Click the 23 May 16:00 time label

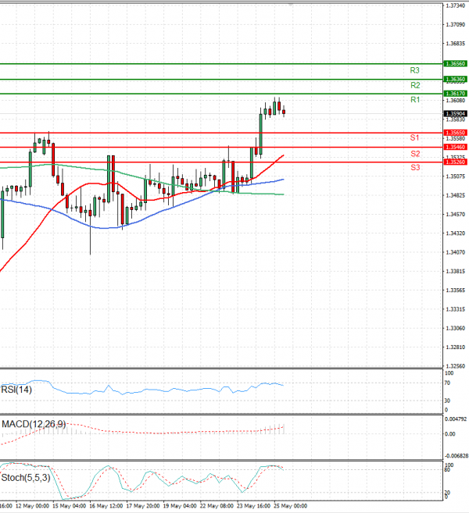(x=253, y=506)
